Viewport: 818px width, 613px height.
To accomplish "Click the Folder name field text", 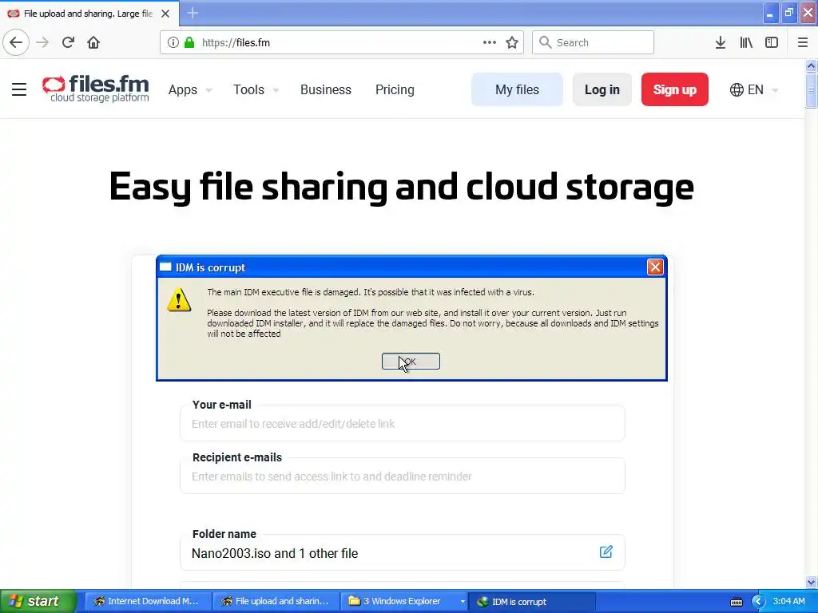I will [x=275, y=554].
